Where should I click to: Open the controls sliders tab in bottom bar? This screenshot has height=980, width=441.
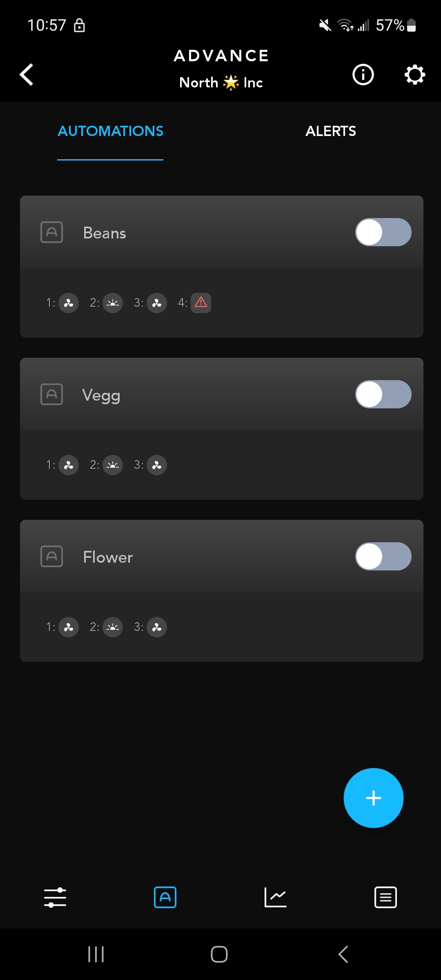[55, 897]
